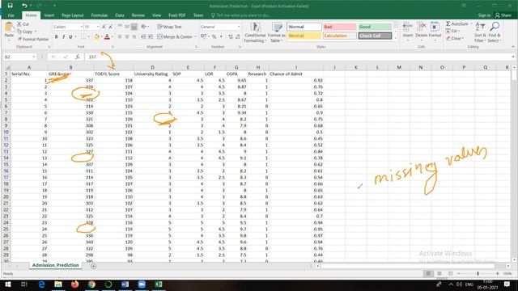Apply percent style format
Image resolution: width=518 pixels, height=291 pixels.
click(x=214, y=36)
